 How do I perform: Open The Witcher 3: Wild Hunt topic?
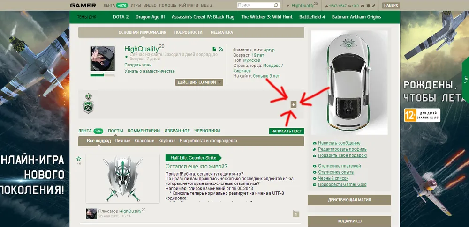coord(267,17)
